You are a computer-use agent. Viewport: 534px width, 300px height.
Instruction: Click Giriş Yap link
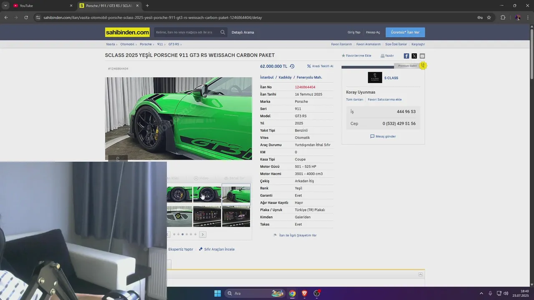pos(354,32)
